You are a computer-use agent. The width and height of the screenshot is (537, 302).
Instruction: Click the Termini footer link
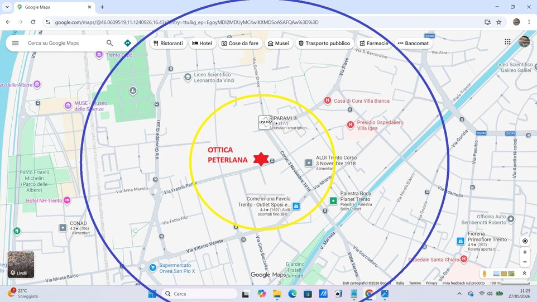click(415, 283)
